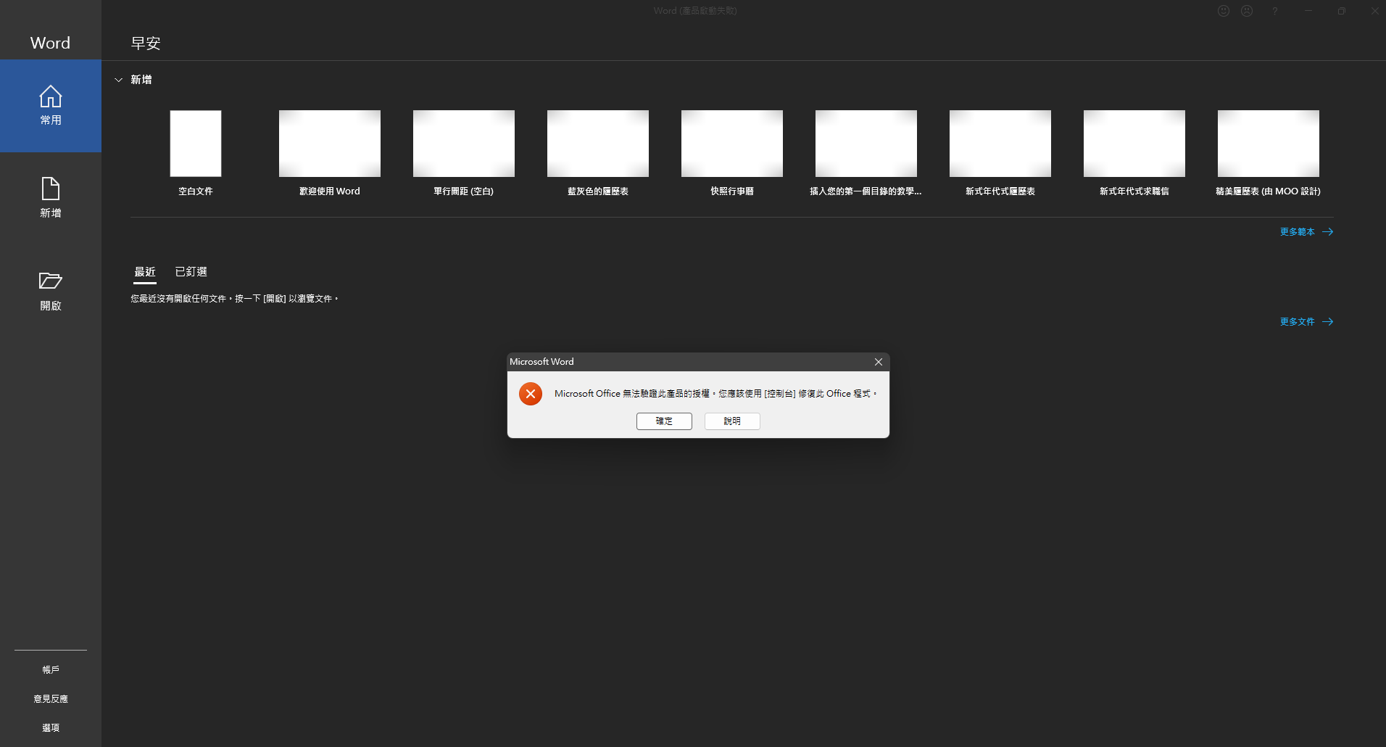The width and height of the screenshot is (1386, 747).
Task: Switch to the 已釘選 tab
Action: (x=191, y=271)
